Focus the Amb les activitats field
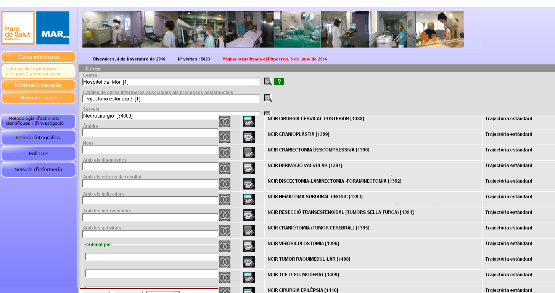 click(150, 234)
